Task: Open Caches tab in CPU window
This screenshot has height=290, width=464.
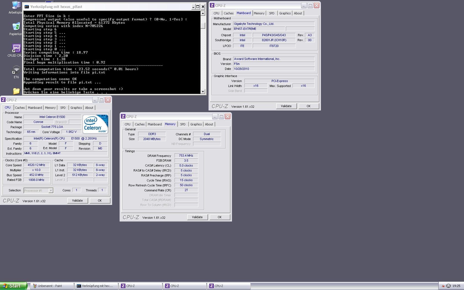Action: [x=20, y=108]
